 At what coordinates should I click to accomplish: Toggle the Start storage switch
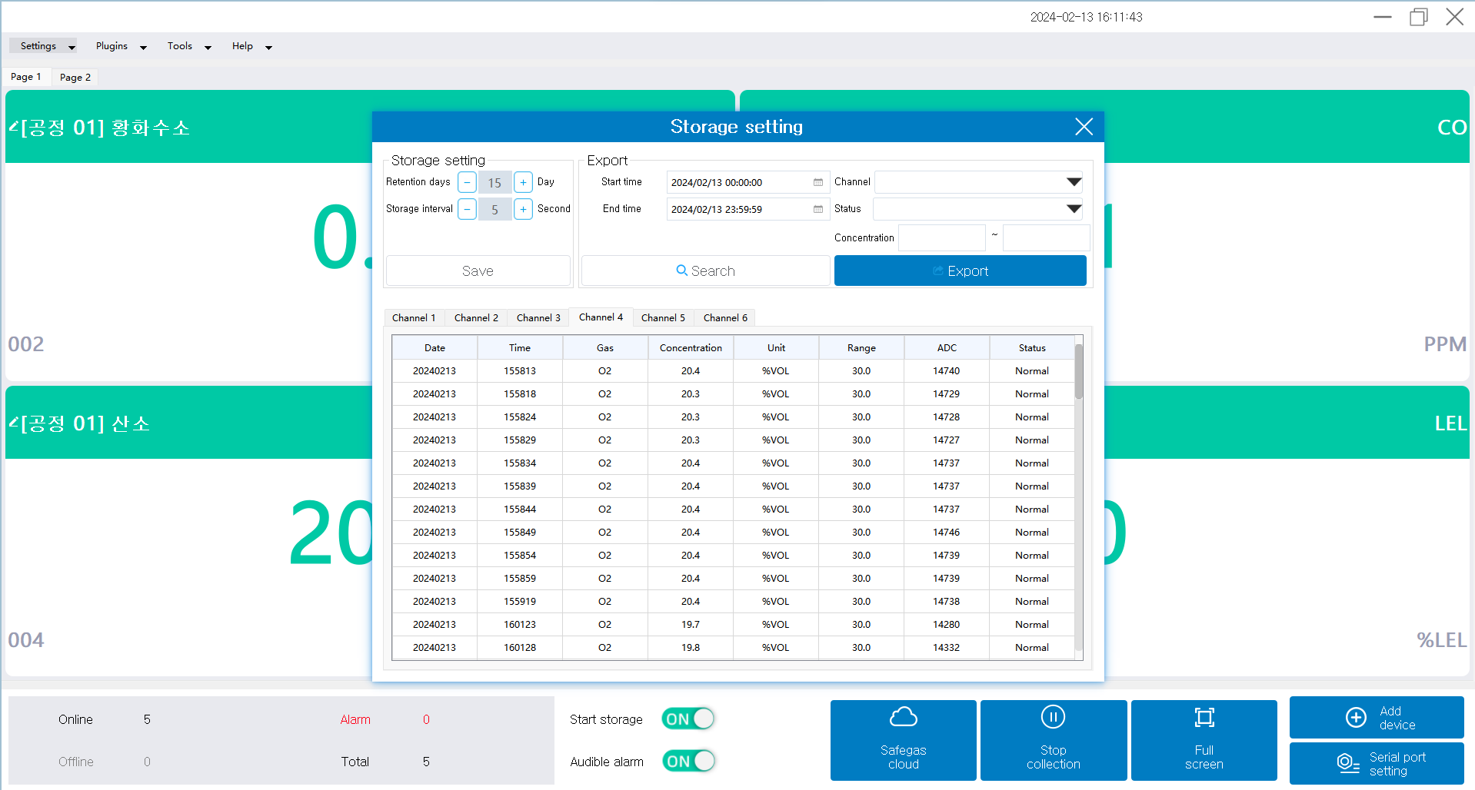click(688, 719)
